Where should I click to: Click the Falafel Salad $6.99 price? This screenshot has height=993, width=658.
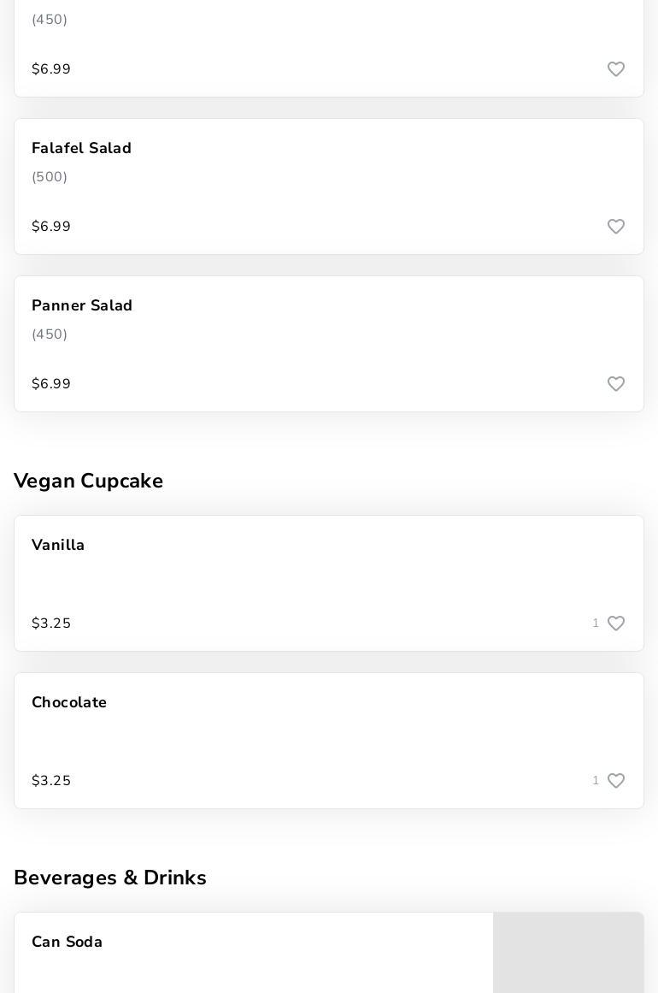coord(51,227)
